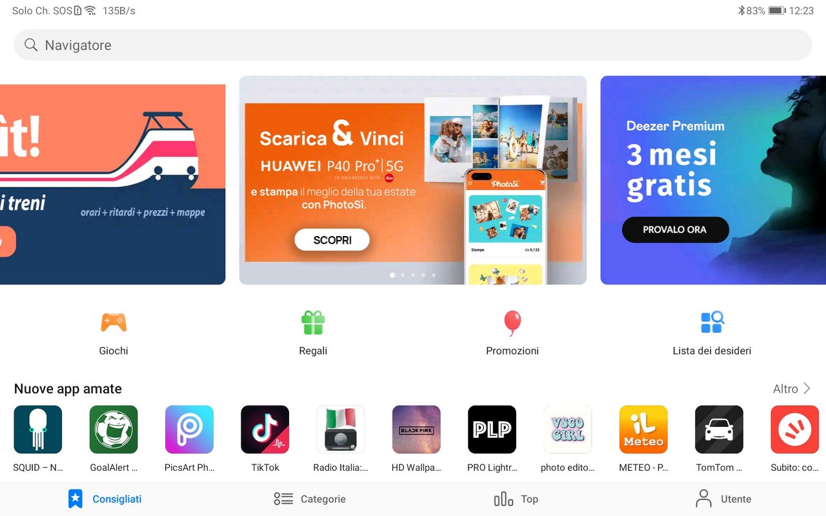Image resolution: width=826 pixels, height=516 pixels.
Task: Open the TikTok app icon
Action: point(265,430)
